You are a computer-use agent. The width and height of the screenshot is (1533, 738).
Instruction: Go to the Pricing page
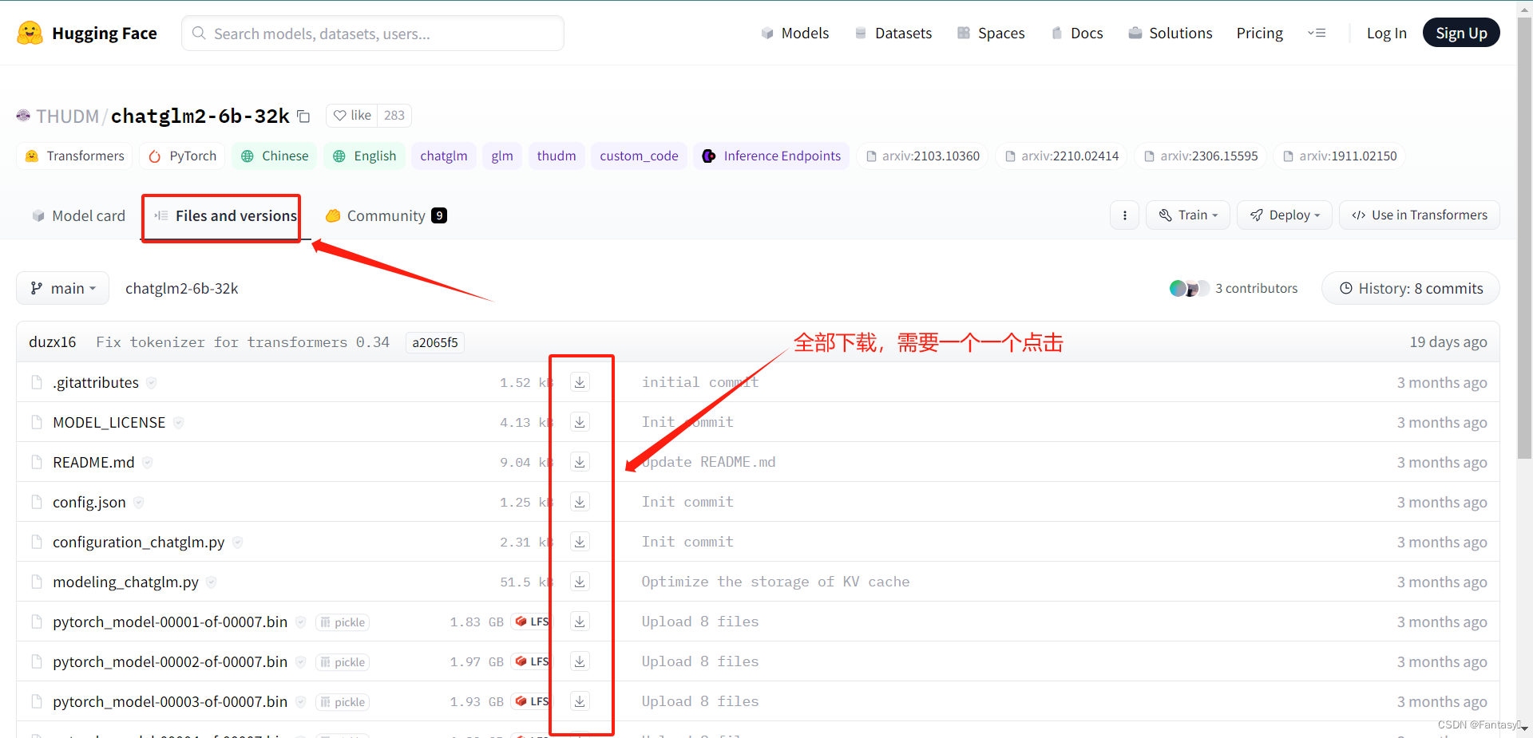[x=1260, y=33]
